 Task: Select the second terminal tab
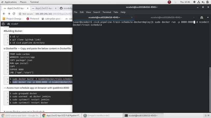pos(166,17)
